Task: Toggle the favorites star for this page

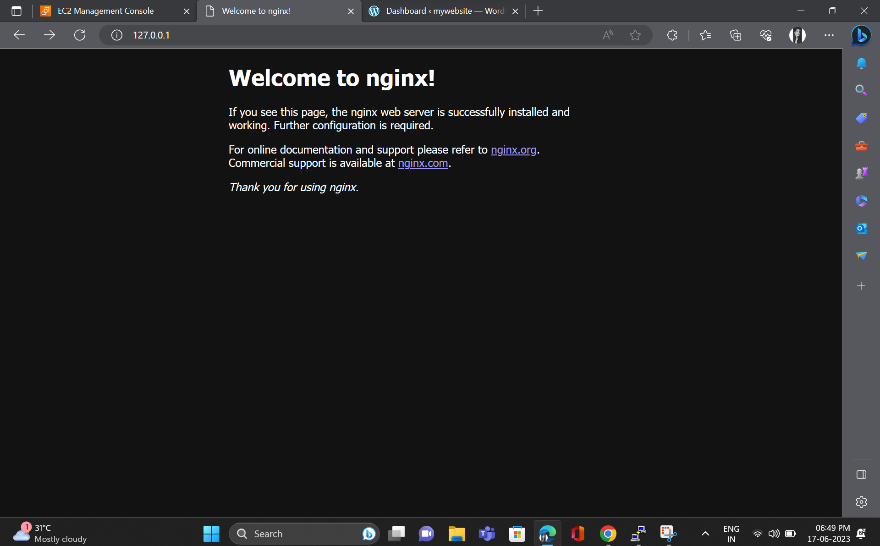Action: [635, 35]
